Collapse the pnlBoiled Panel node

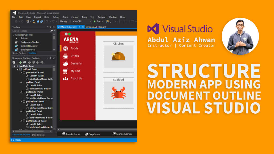click(21, 111)
